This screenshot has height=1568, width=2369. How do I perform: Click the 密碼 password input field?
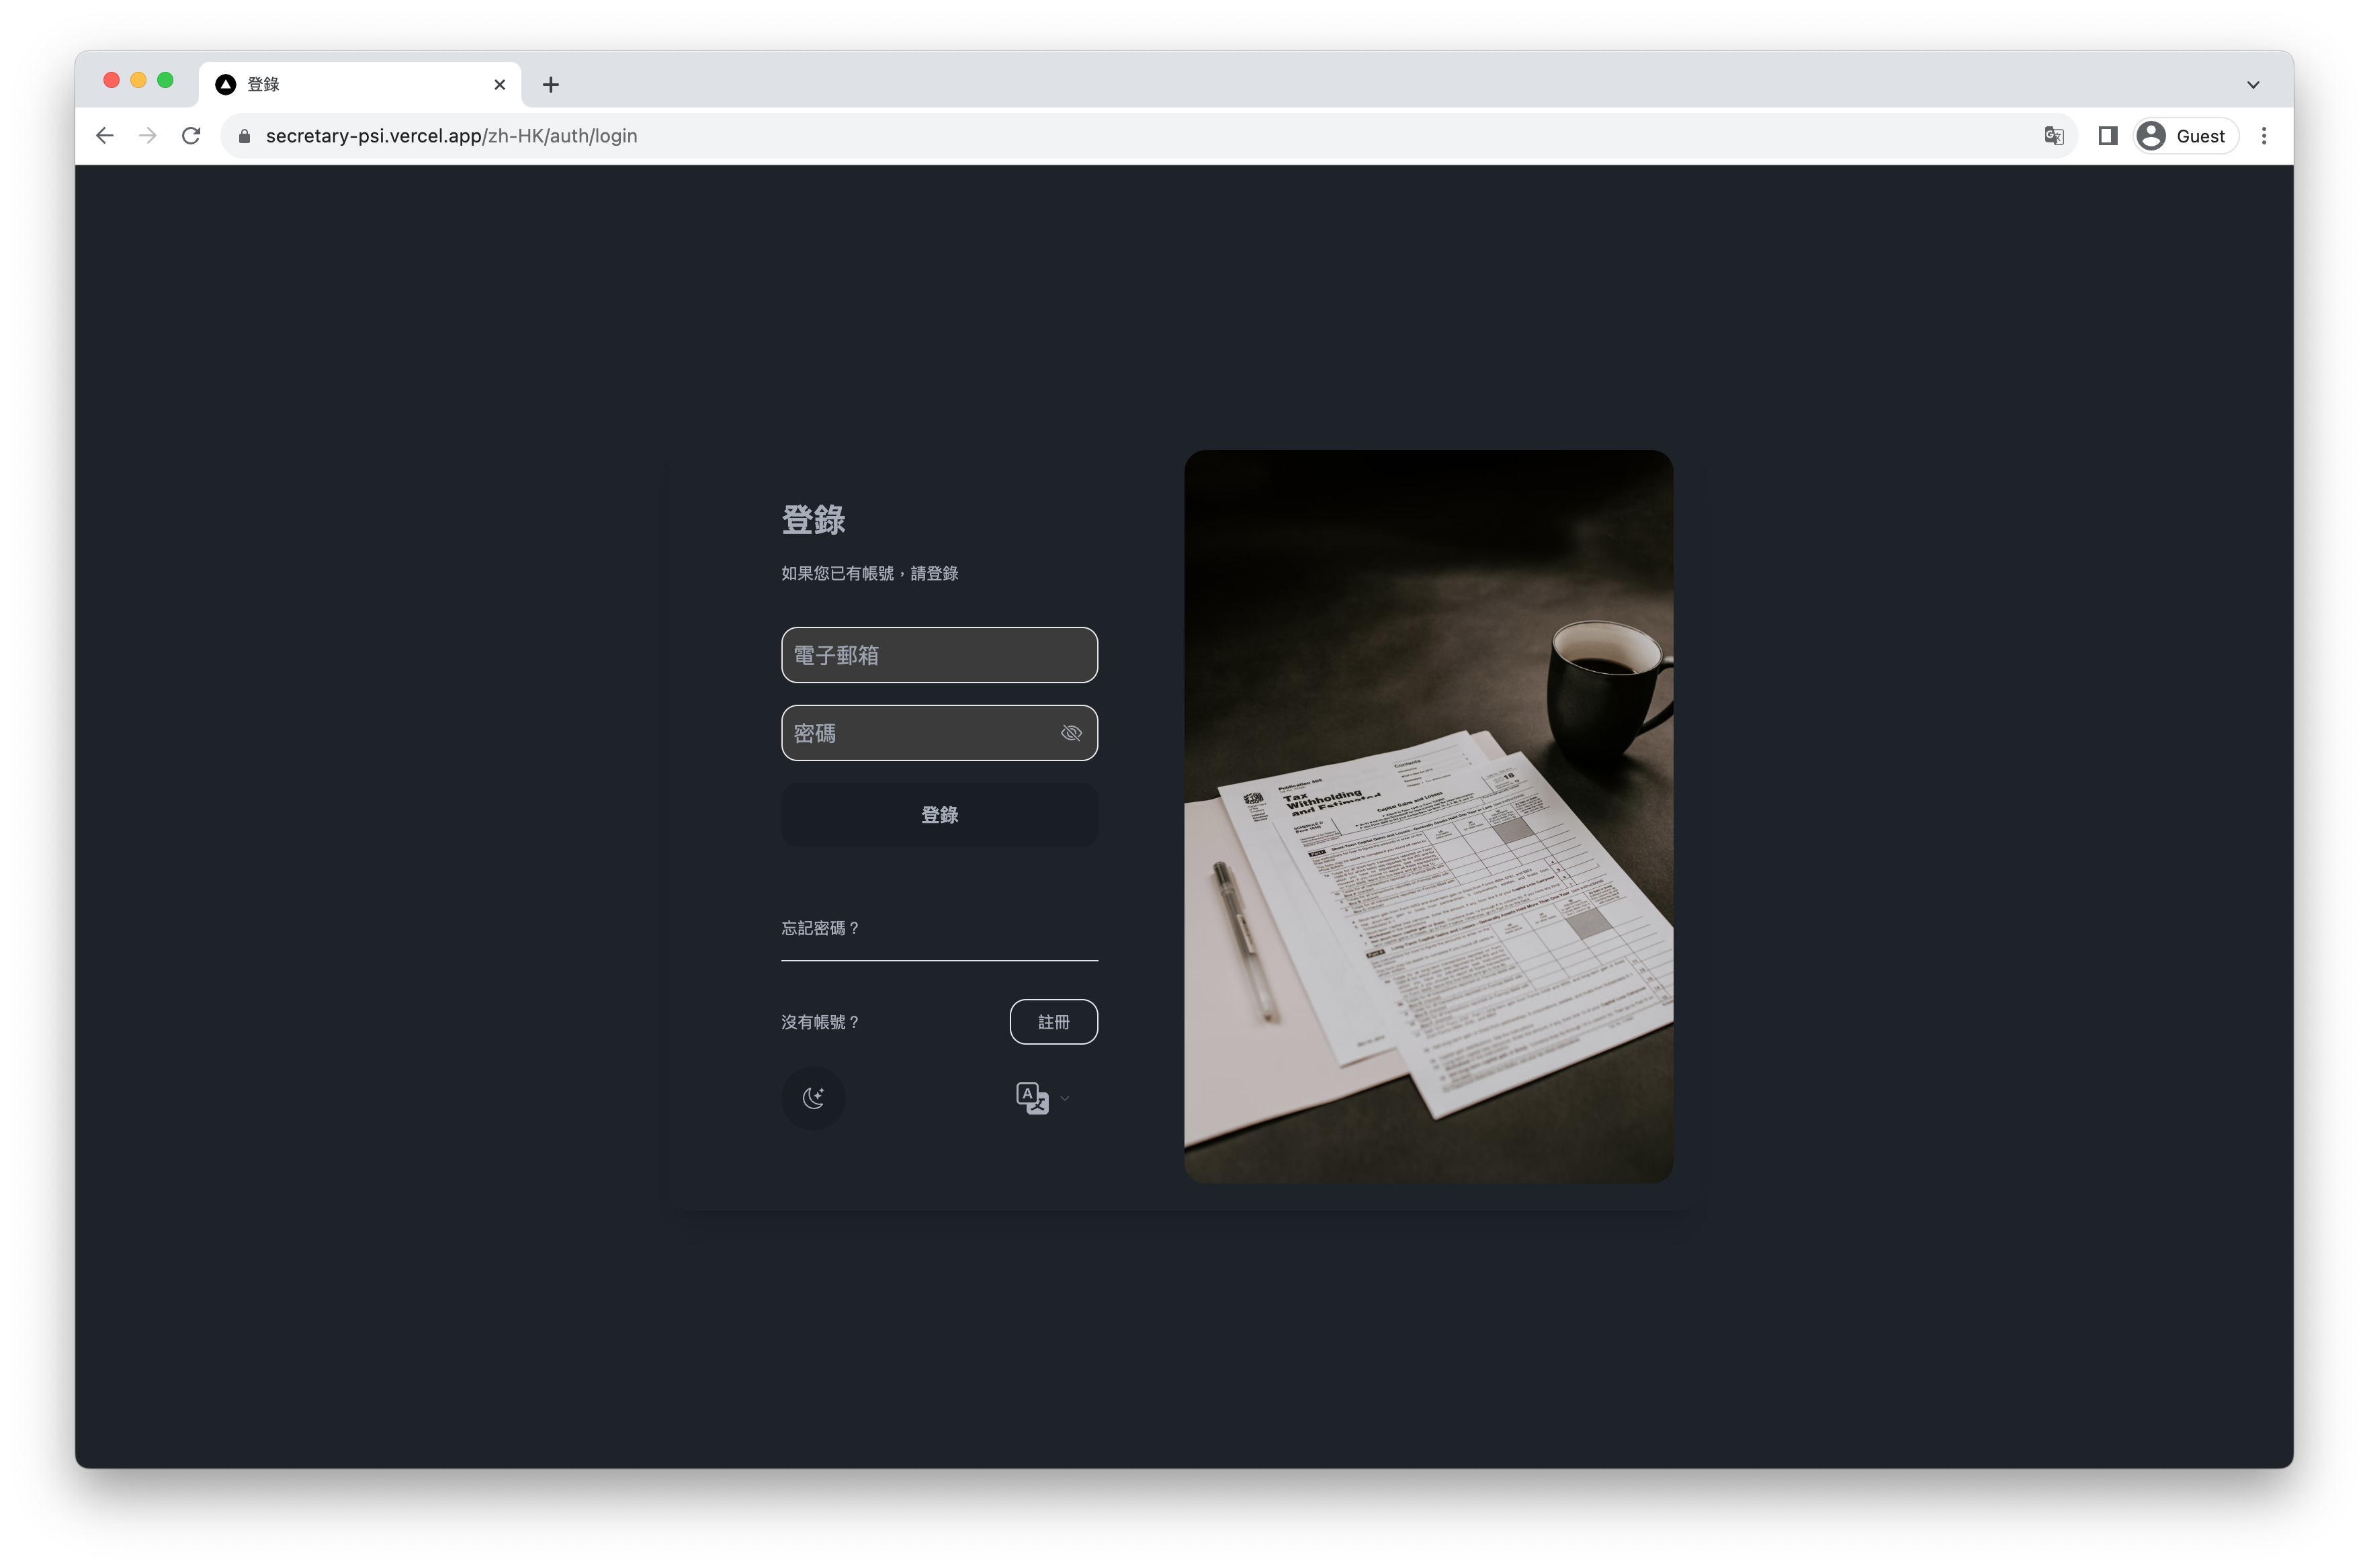[x=939, y=732]
